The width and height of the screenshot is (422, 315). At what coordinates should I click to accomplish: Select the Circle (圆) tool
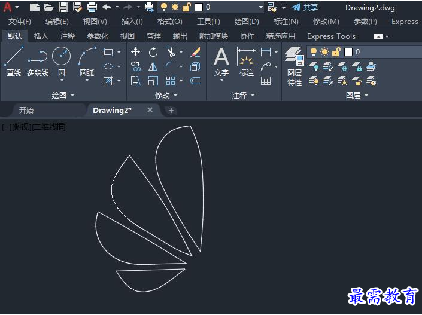click(62, 56)
